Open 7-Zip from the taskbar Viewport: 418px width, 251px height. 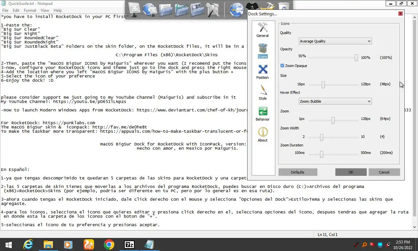coord(129,244)
